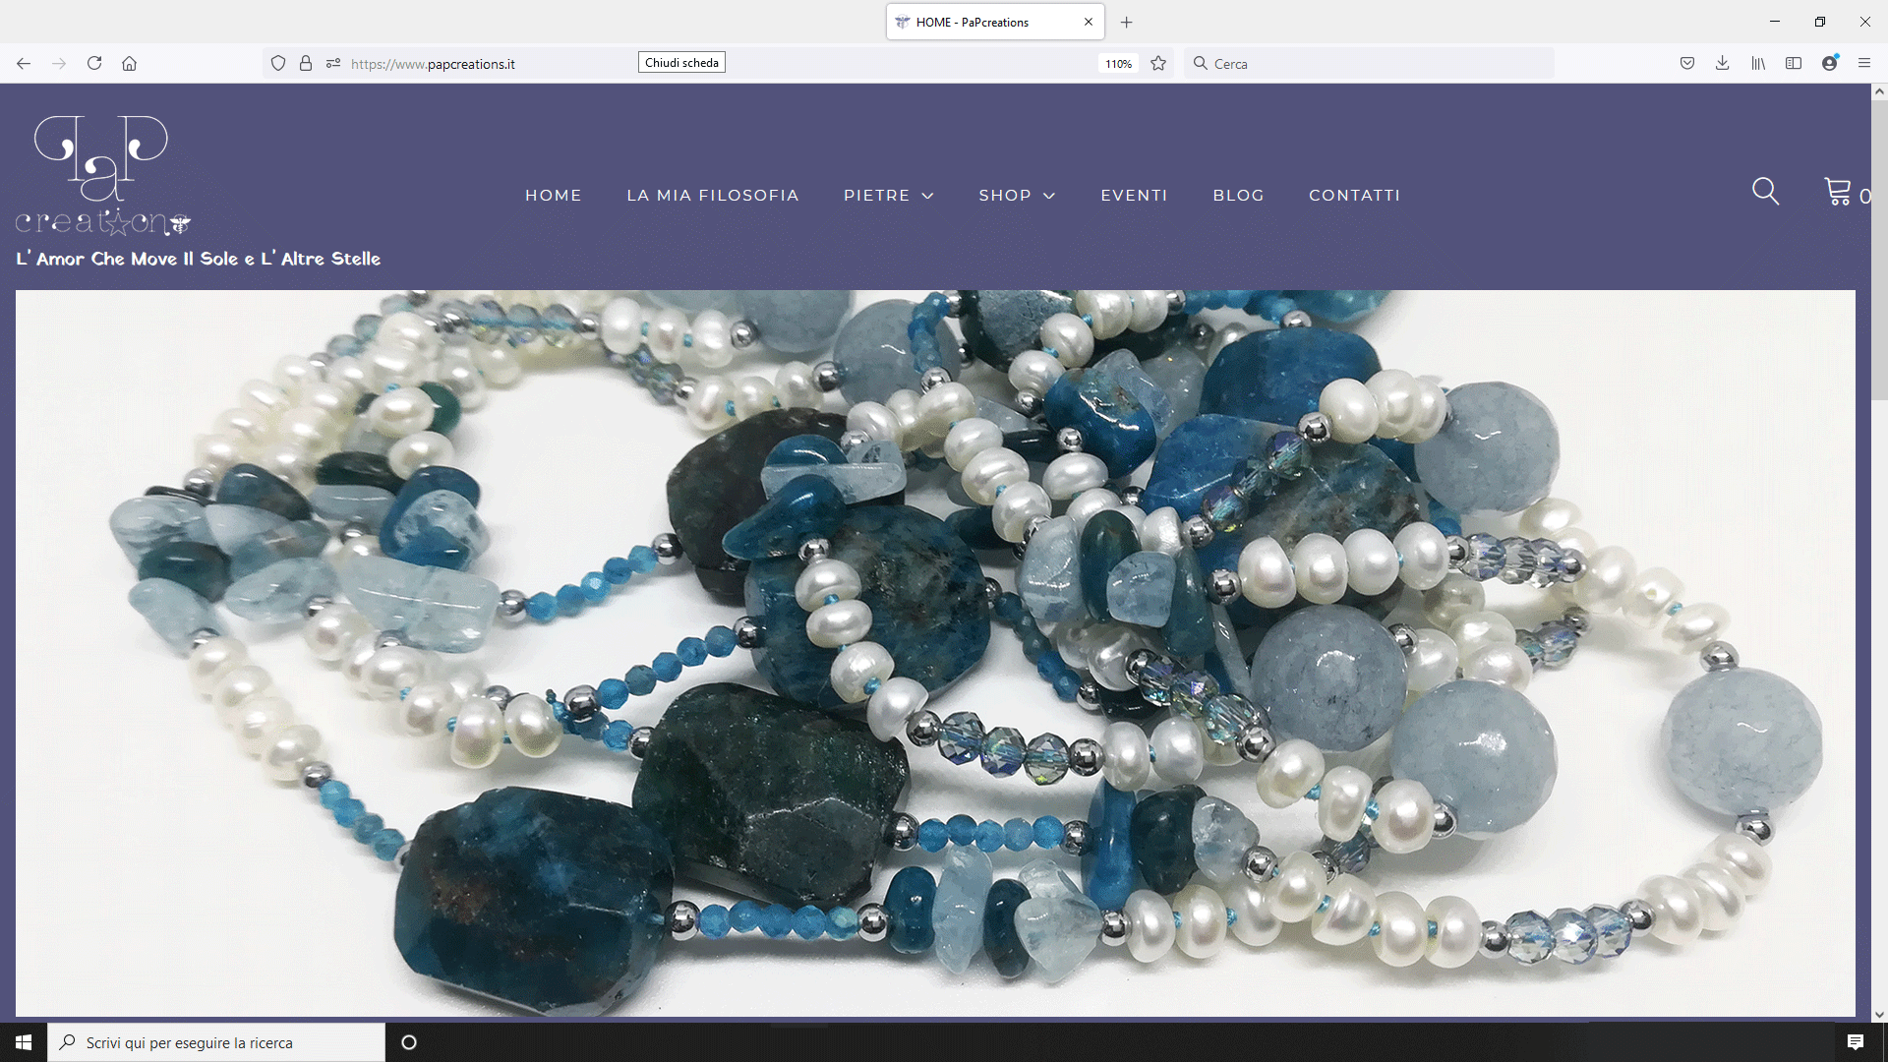Open the library icon
Image resolution: width=1888 pixels, height=1062 pixels.
pos(1758,64)
